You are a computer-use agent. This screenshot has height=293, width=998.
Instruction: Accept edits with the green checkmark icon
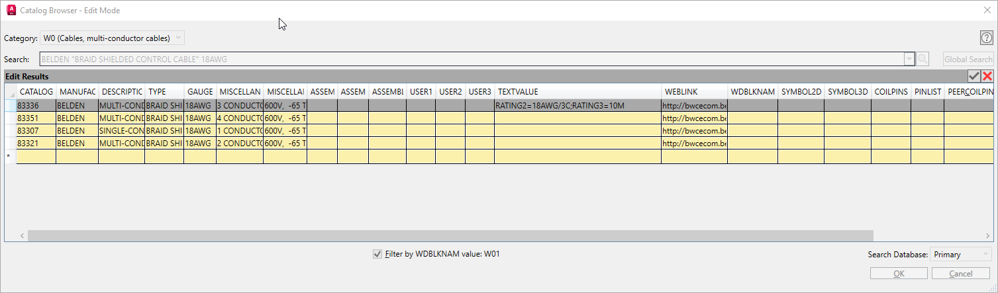point(974,76)
